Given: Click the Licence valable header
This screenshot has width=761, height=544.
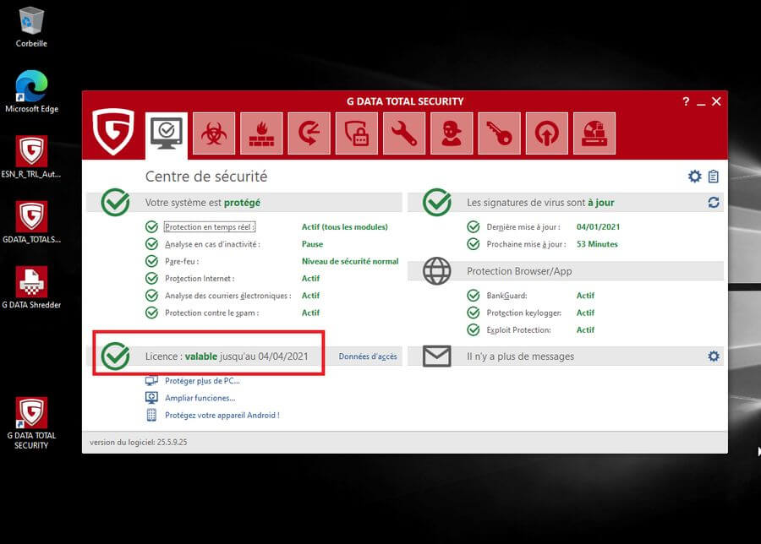Looking at the screenshot, I should (227, 356).
